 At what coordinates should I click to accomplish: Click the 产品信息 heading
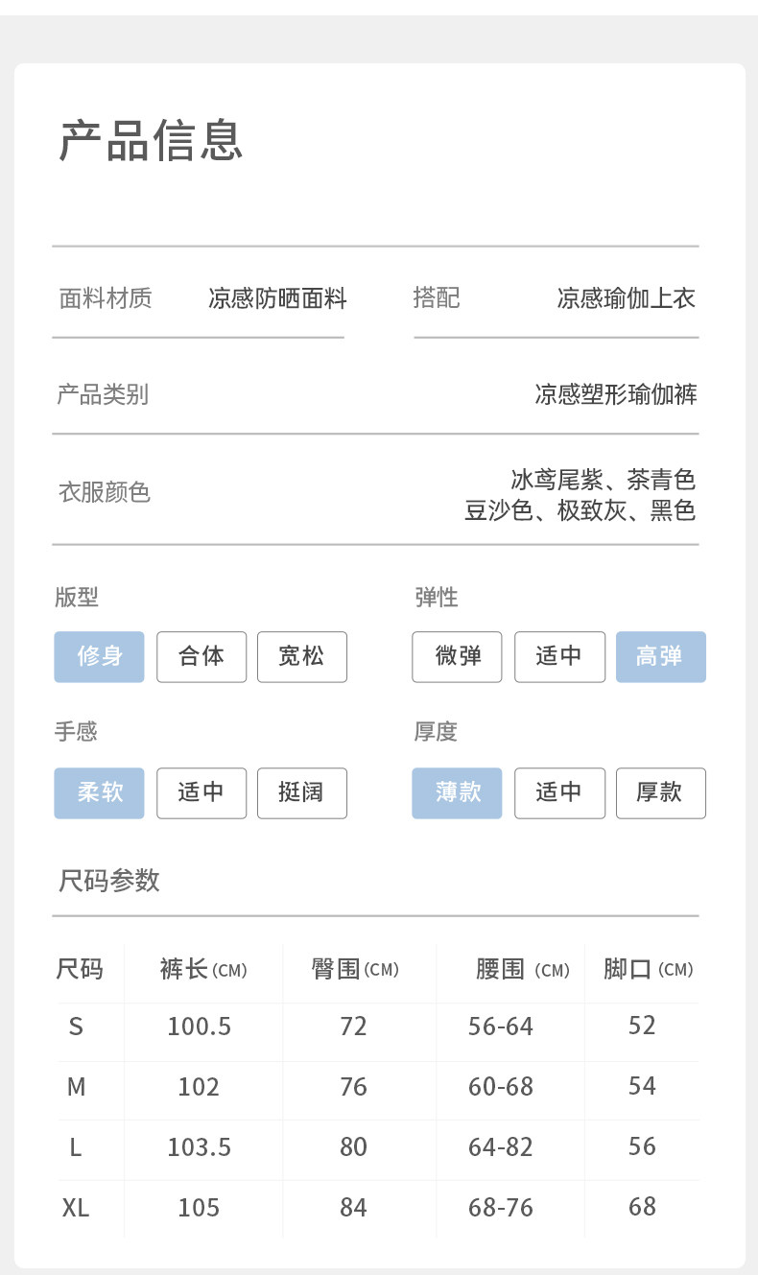point(152,140)
